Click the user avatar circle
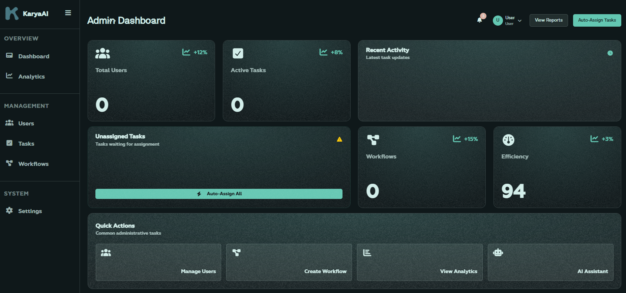 498,20
